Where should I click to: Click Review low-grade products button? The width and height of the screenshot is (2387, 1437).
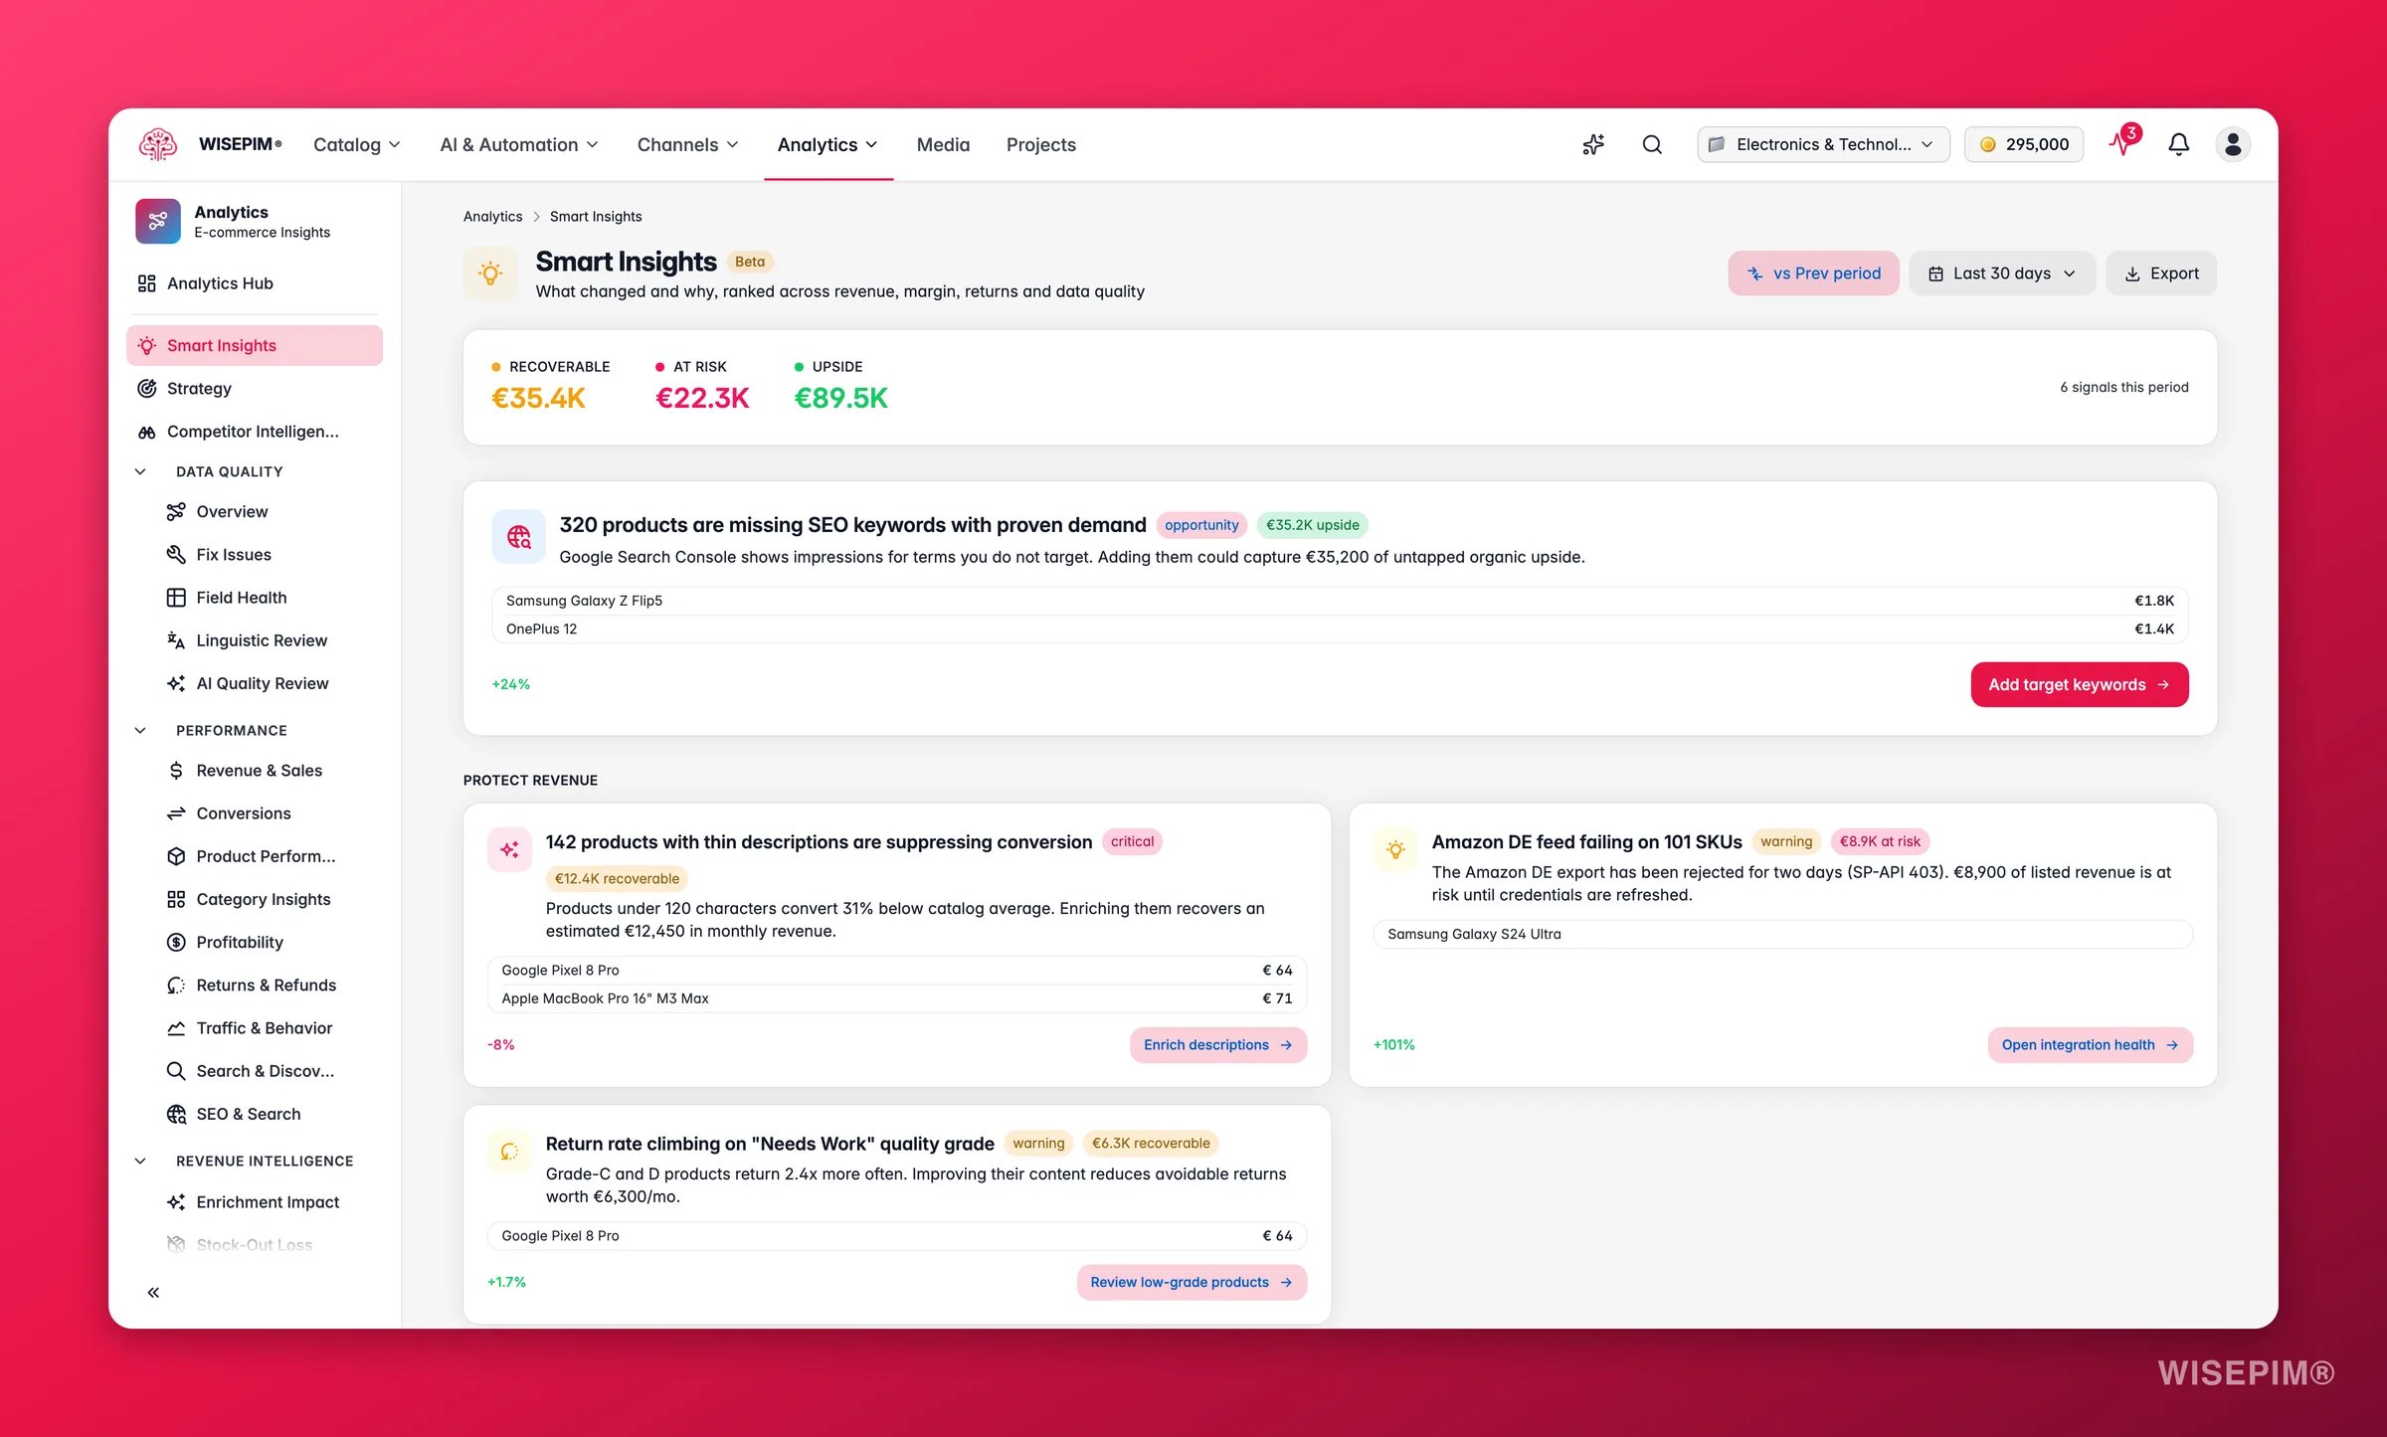1191,1282
